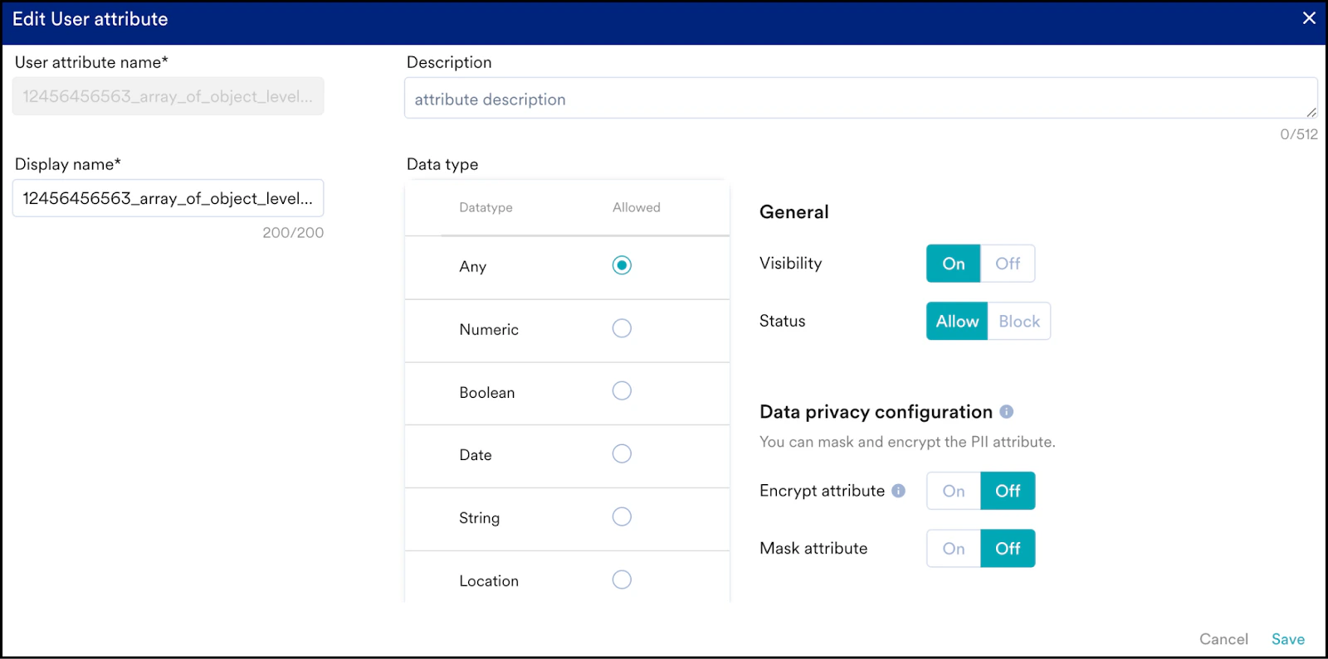
Task: Switch Mask attribute to On
Action: [954, 549]
